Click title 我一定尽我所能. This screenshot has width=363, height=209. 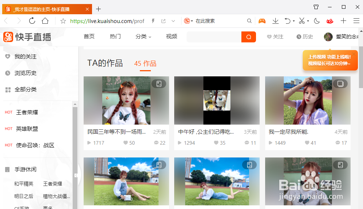tap(289, 132)
